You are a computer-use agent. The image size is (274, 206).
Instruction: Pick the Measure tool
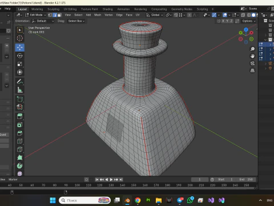pos(20,90)
